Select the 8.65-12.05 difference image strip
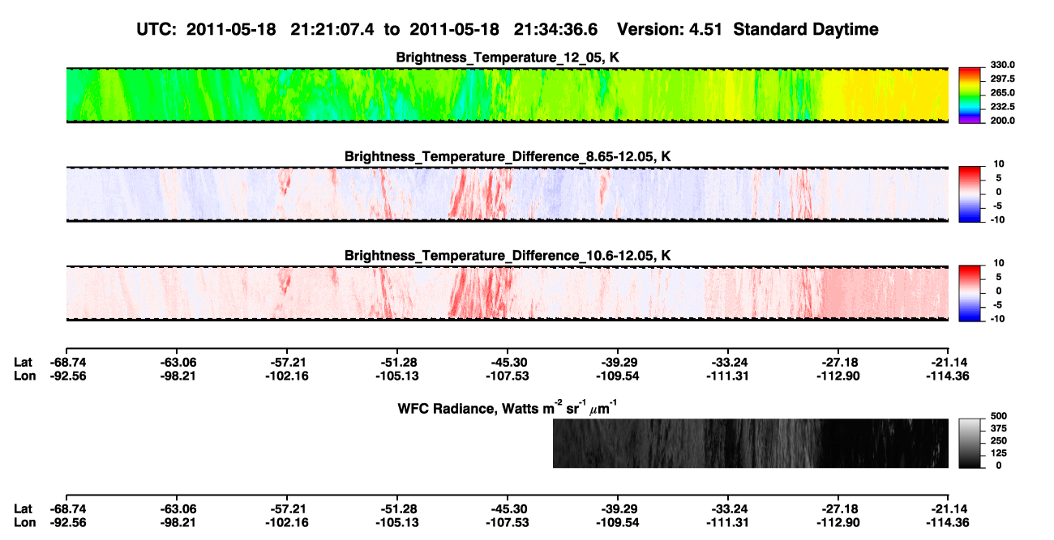 pyautogui.click(x=508, y=193)
